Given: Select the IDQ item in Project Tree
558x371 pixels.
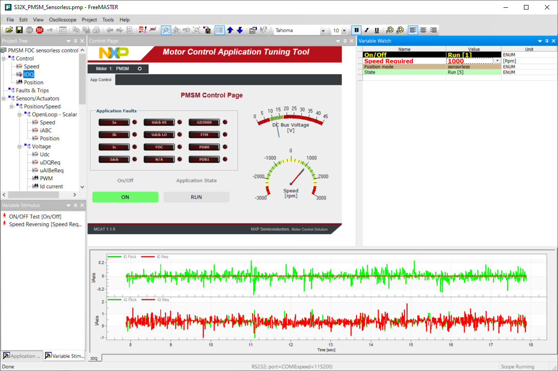Looking at the screenshot, I should pos(29,74).
